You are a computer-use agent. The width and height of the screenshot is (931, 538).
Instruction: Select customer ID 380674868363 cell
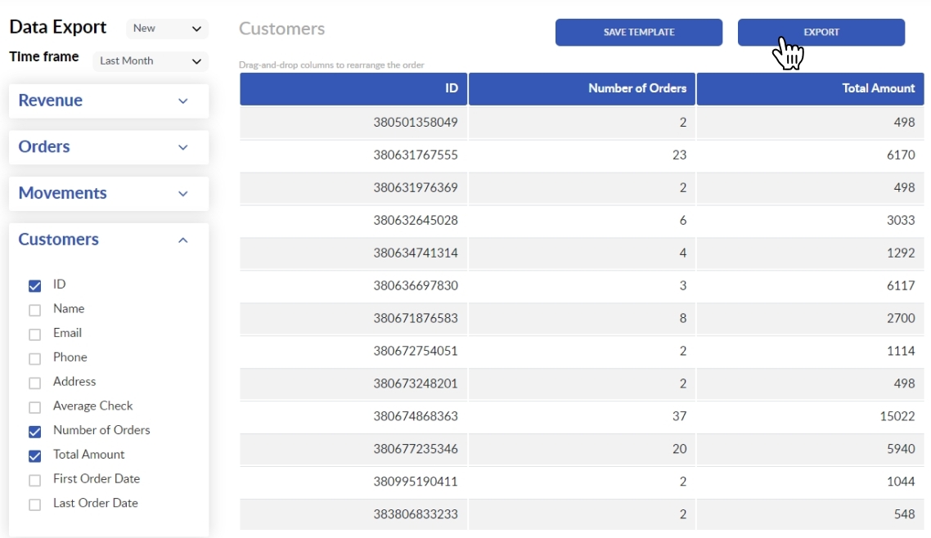353,416
